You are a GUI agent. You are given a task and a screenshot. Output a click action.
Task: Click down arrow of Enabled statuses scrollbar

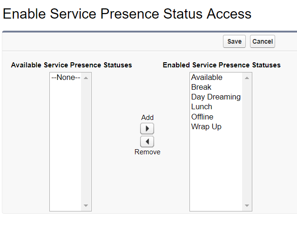coord(247,205)
